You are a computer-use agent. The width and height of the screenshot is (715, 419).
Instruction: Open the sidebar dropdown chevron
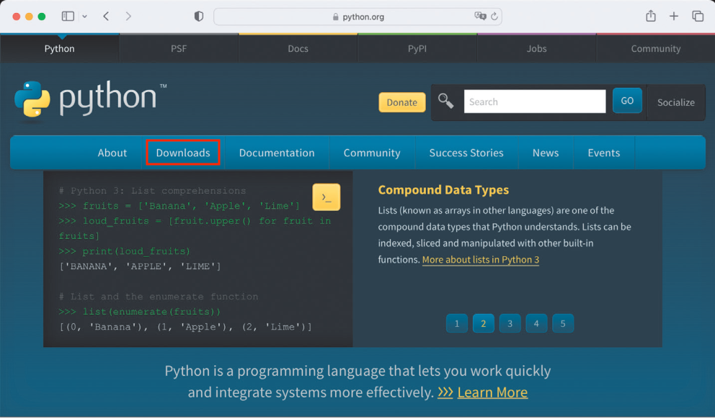click(x=85, y=17)
